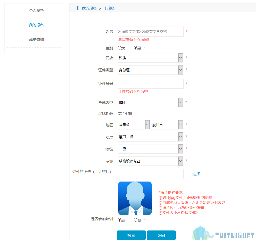Open 成绩查询 in the sidebar
Screen dimensions: 256x241
click(x=36, y=40)
